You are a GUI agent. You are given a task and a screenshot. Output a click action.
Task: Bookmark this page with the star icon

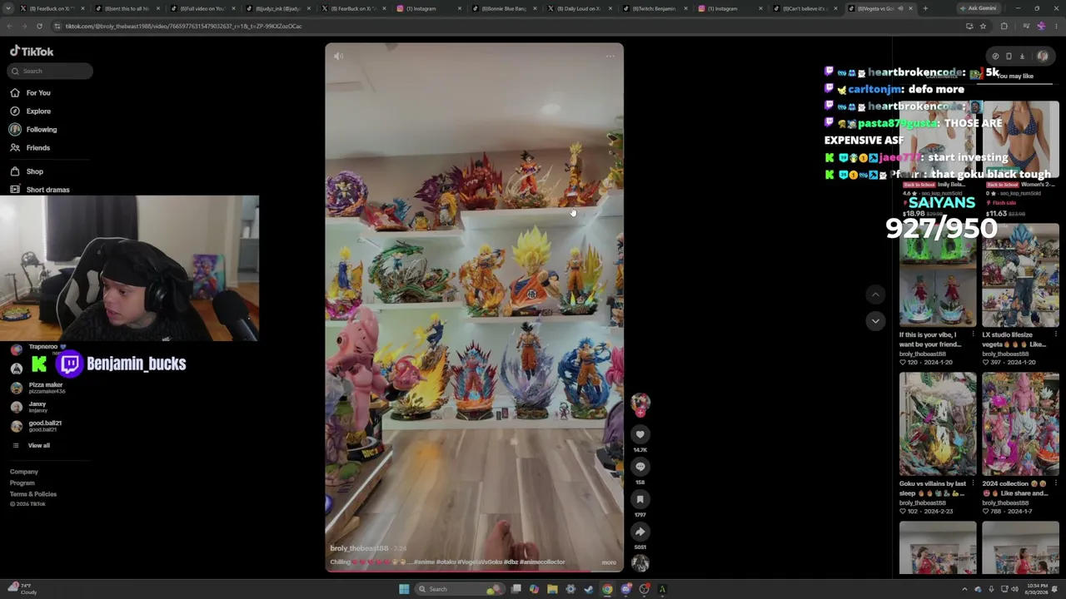click(983, 26)
